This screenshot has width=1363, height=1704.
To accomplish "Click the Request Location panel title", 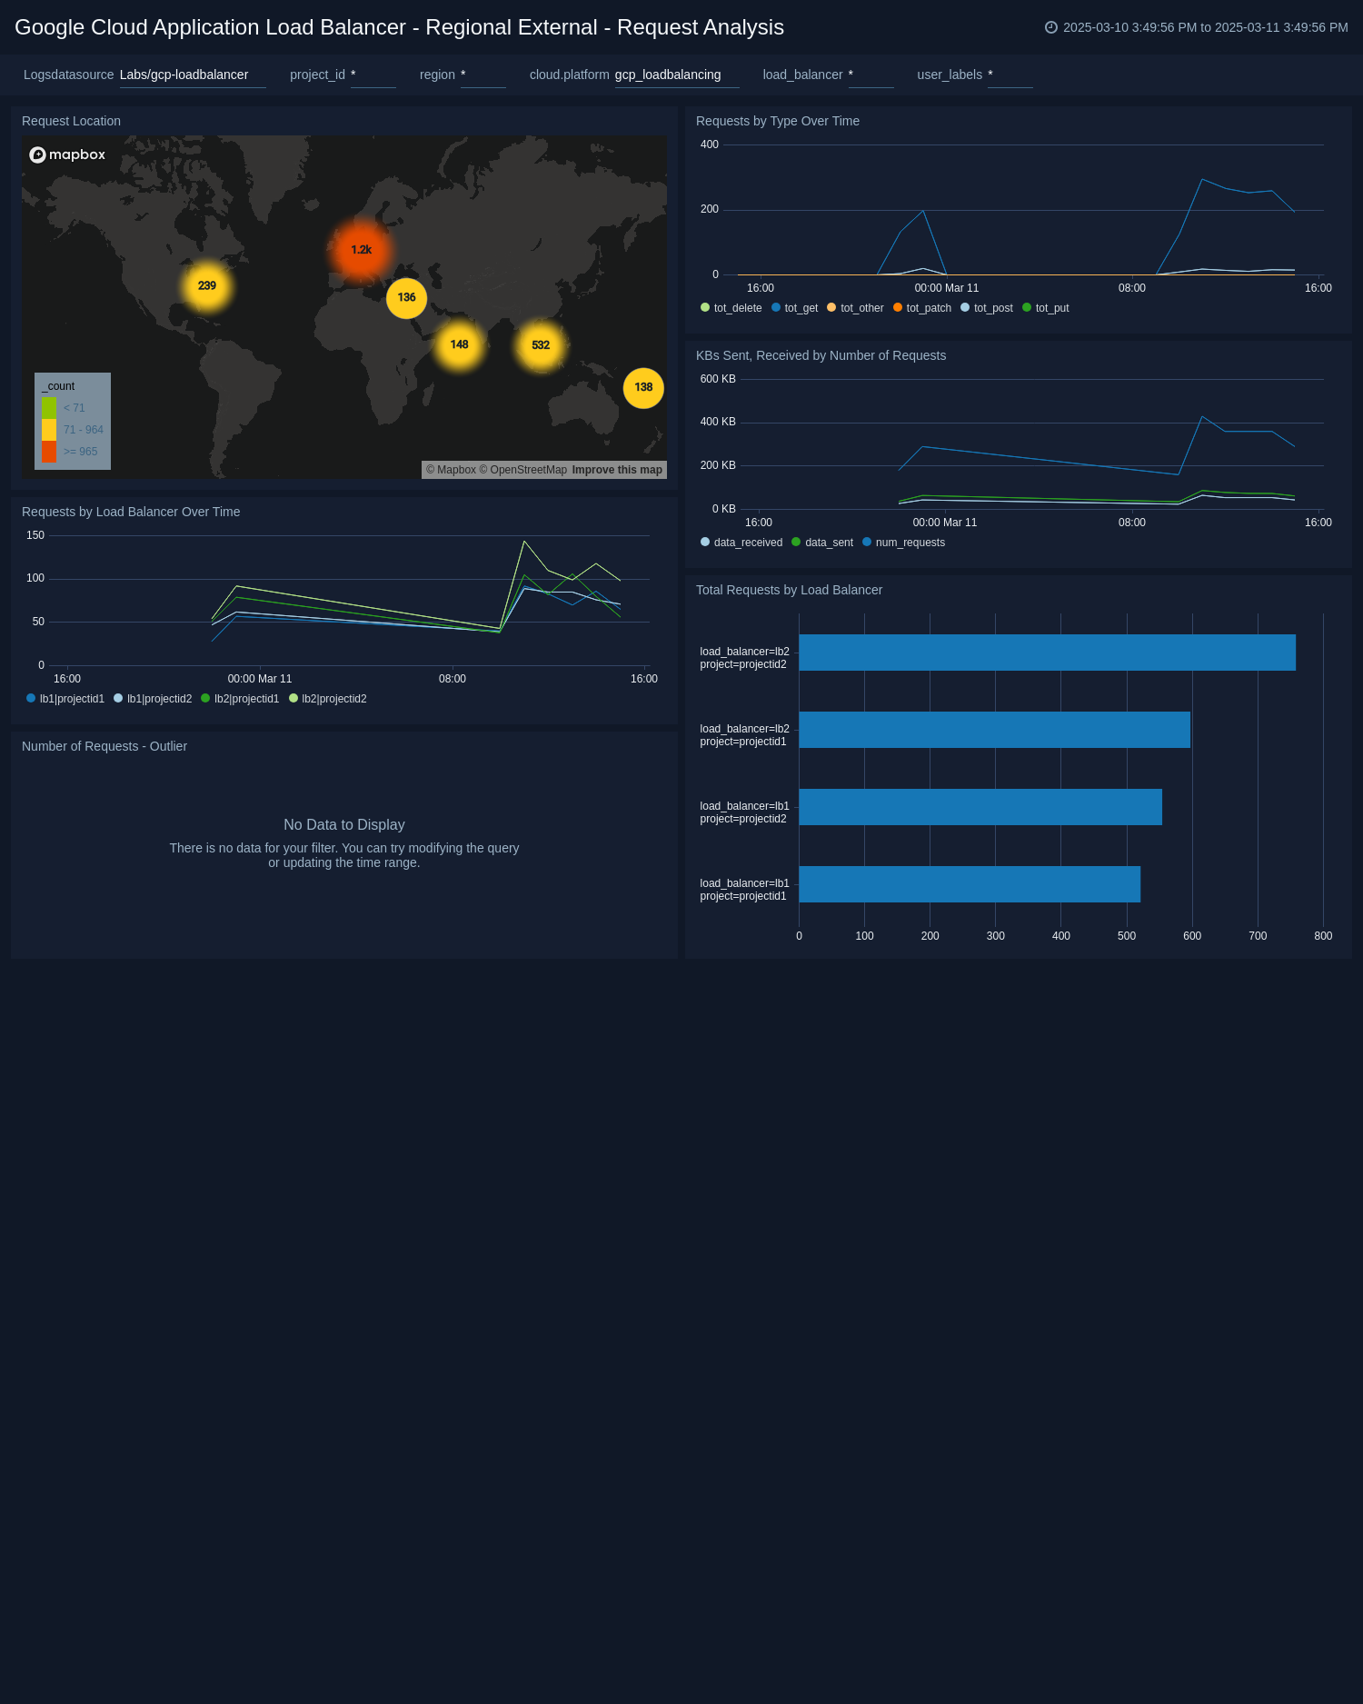I will [x=71, y=121].
